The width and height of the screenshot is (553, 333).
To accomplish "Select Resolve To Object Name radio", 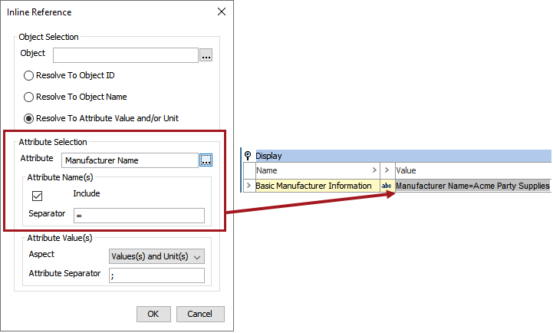I will [x=28, y=97].
